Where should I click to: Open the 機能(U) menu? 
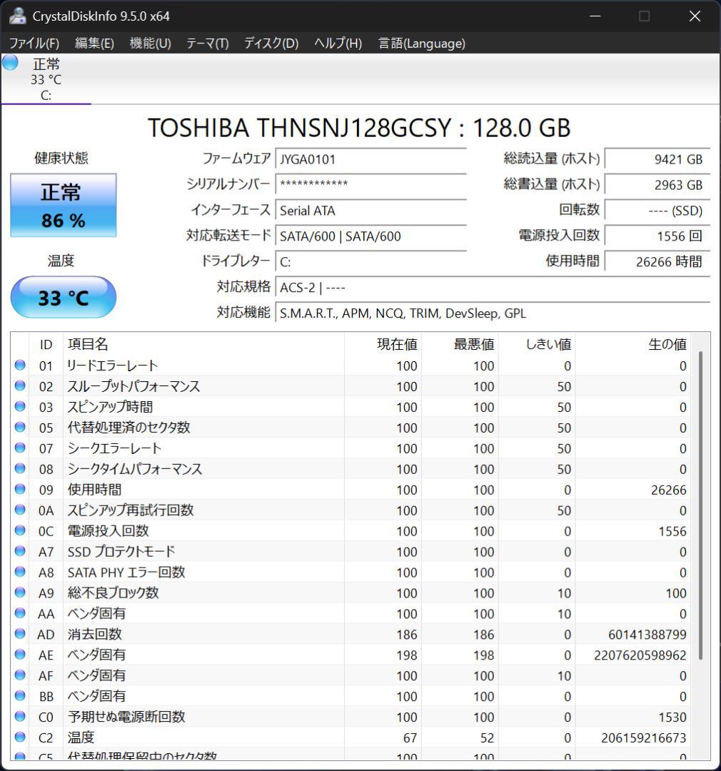coord(150,44)
